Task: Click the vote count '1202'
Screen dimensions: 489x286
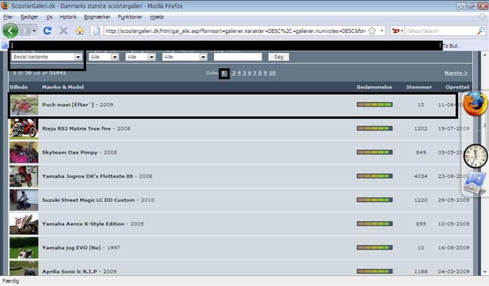Action: (420, 128)
